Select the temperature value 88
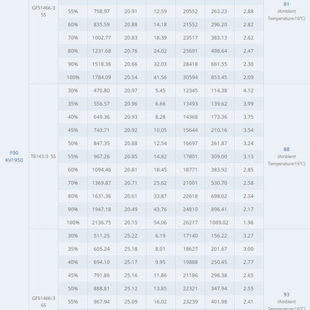 click(x=286, y=149)
